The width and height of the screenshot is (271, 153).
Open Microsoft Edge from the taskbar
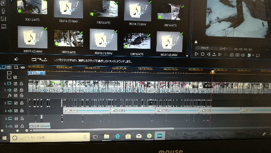(x=118, y=136)
